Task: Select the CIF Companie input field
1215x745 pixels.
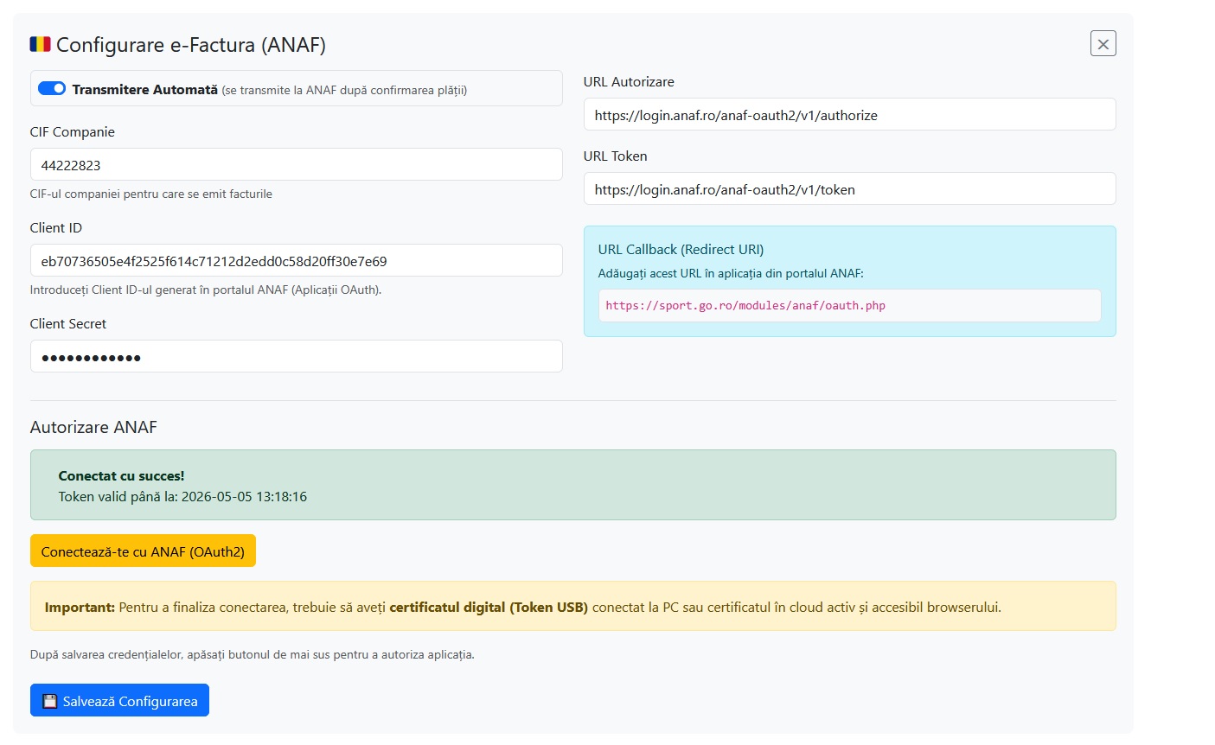Action: point(296,164)
